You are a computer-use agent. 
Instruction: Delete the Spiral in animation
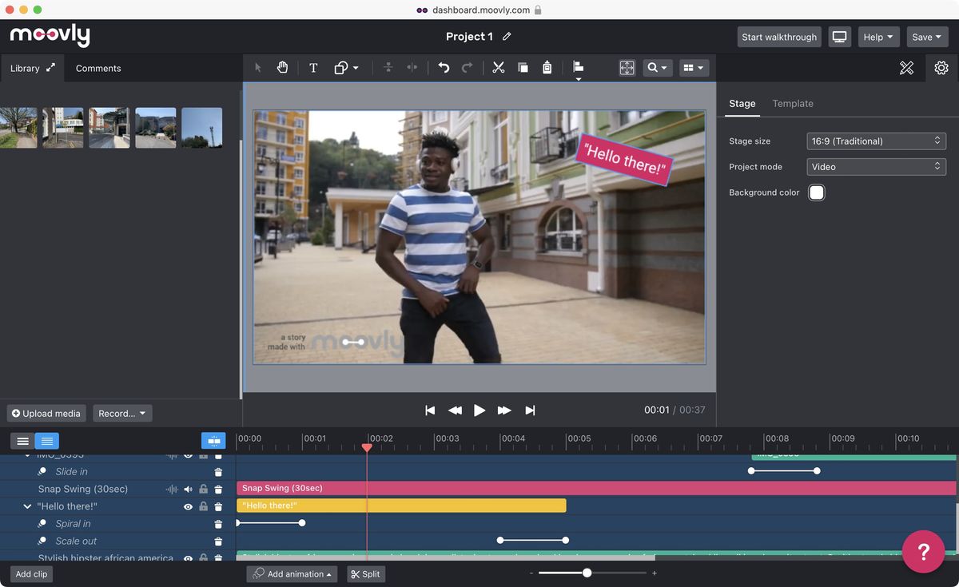[x=218, y=524]
